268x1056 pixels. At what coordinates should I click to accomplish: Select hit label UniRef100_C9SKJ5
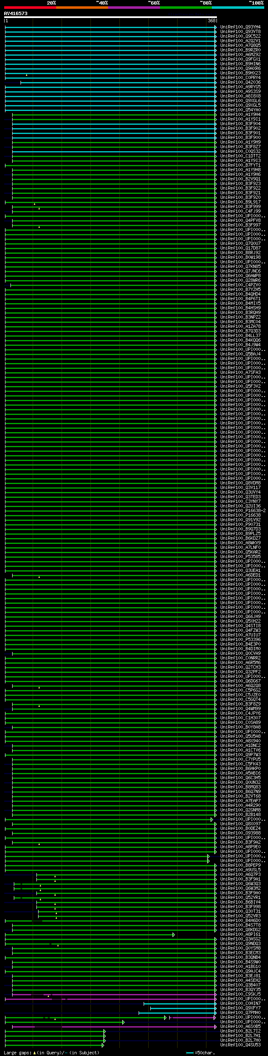(240, 994)
